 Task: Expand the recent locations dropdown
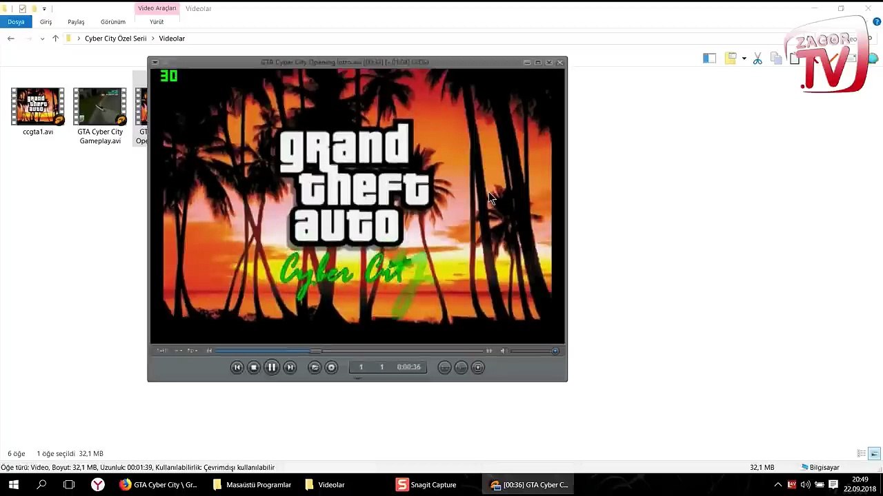pos(42,39)
